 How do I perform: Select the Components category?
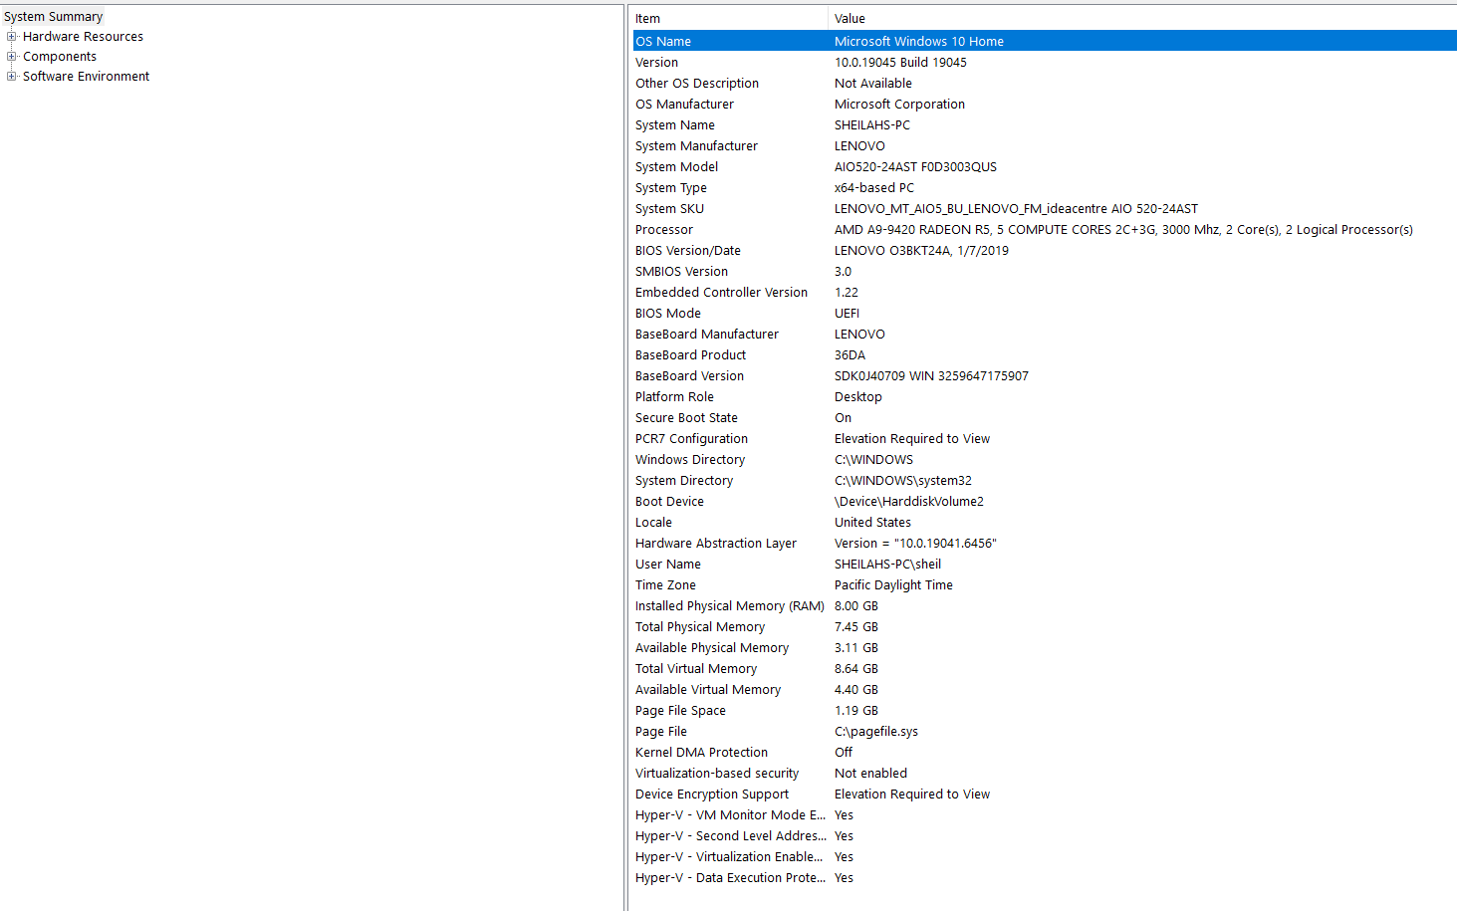tap(60, 57)
